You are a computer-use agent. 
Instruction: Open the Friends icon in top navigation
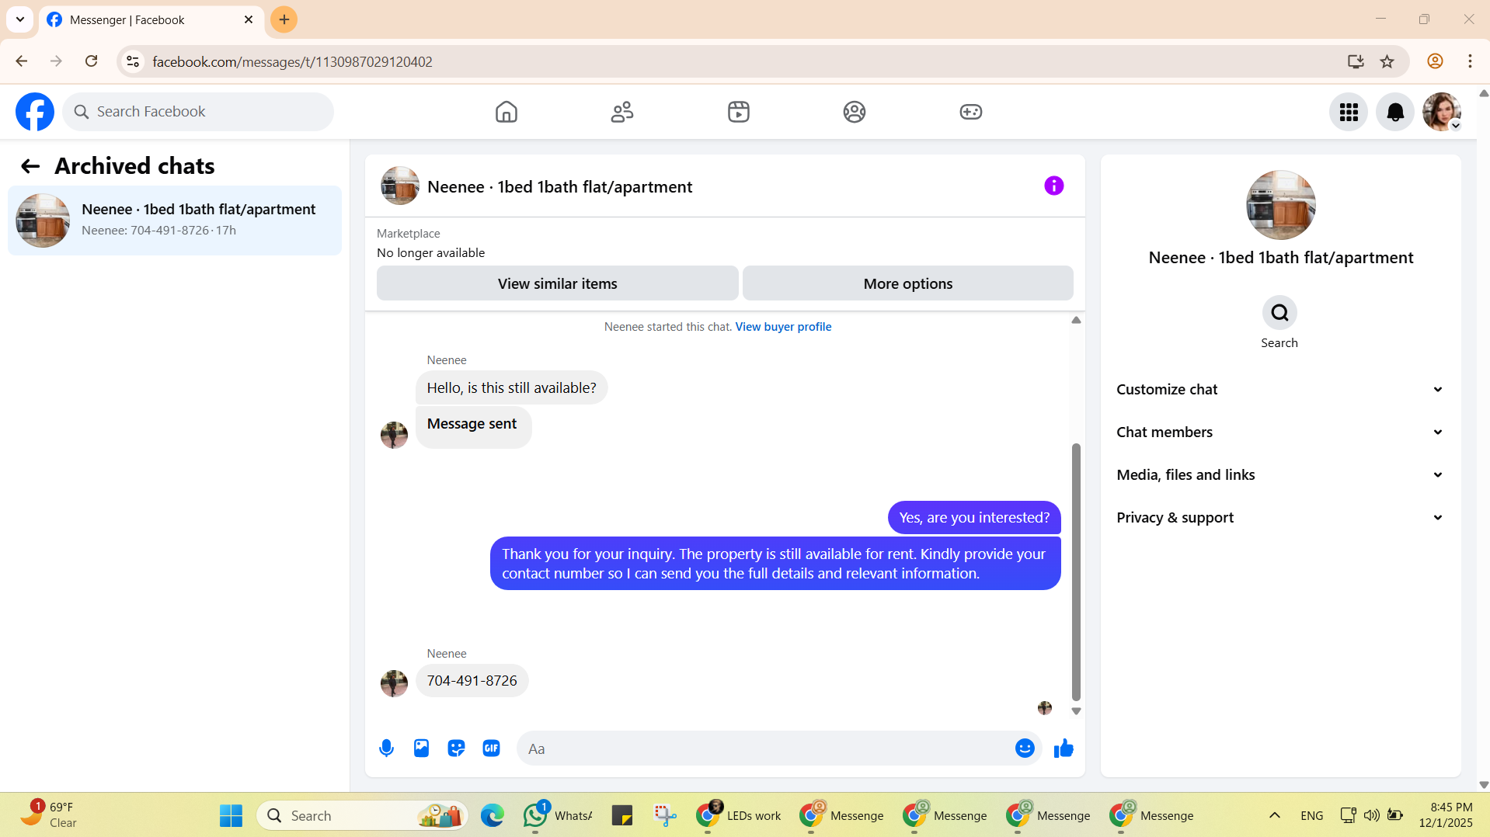[622, 112]
